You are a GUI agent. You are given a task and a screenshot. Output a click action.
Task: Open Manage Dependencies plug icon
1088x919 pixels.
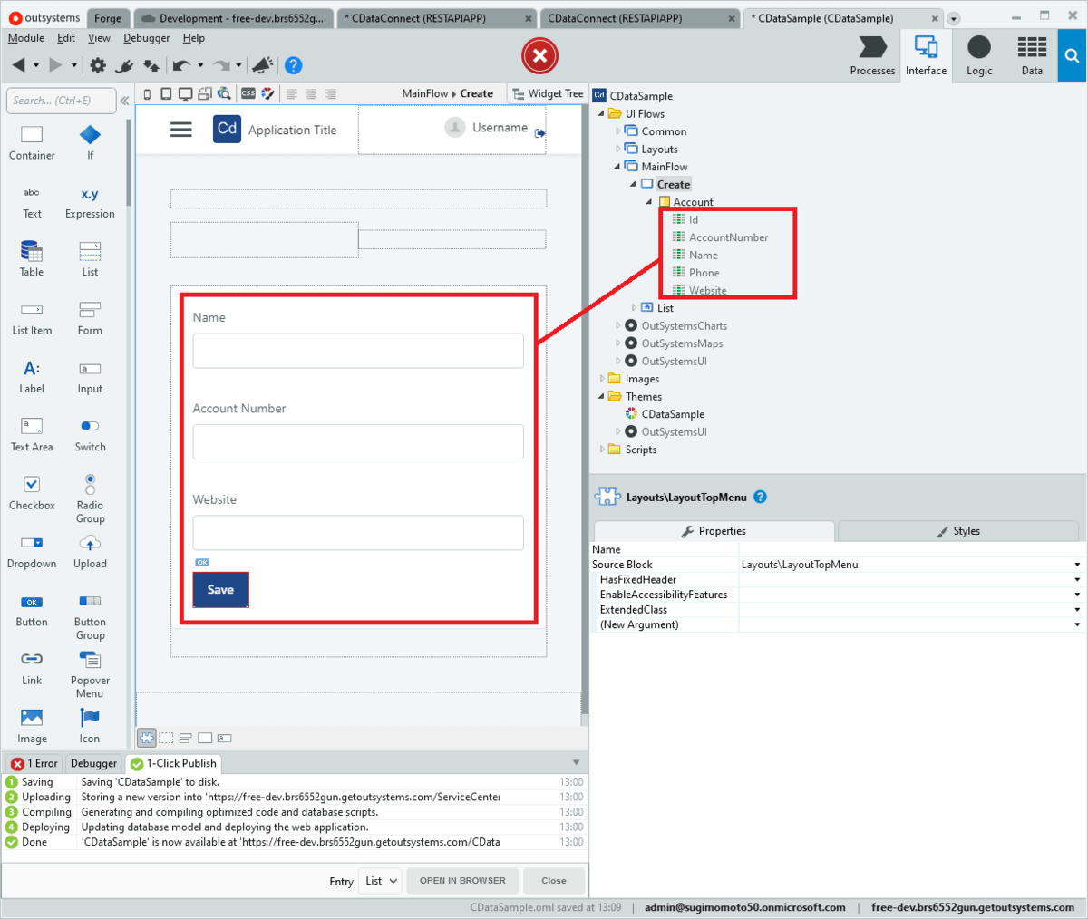coord(123,65)
